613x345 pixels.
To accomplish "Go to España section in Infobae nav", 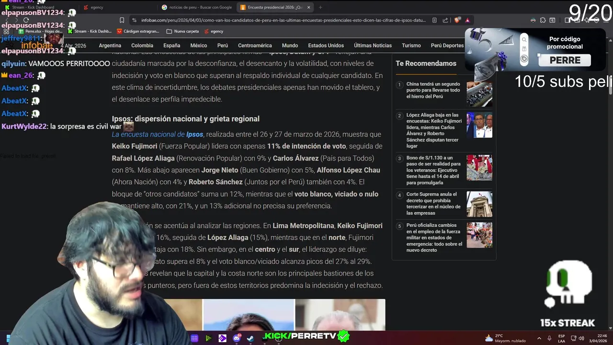I will tap(172, 46).
